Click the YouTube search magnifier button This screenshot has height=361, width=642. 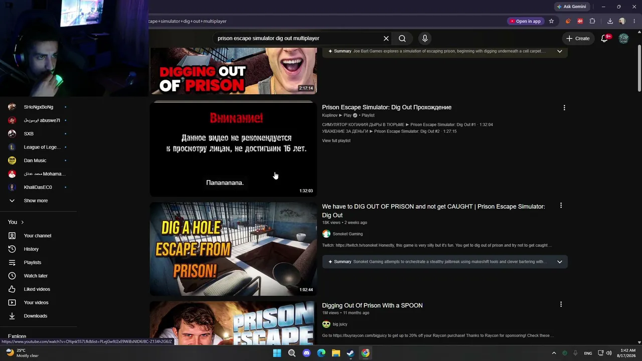tap(402, 38)
